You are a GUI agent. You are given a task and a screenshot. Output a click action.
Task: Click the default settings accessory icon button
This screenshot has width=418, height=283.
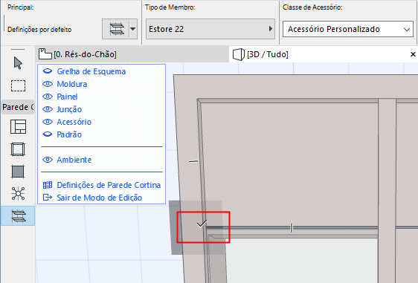(x=116, y=29)
